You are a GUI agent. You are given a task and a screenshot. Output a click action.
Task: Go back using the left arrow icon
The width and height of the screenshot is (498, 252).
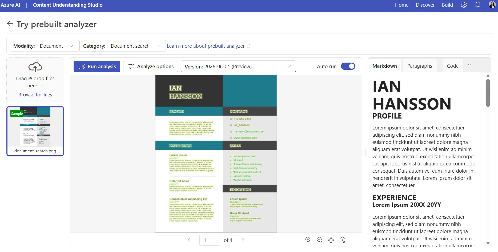(x=10, y=24)
